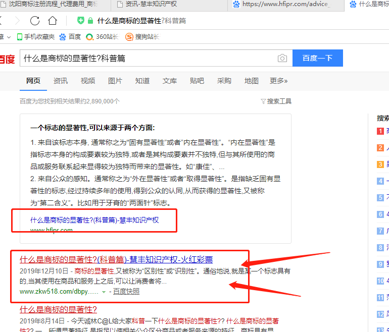Click hot search rank 8 item
The height and width of the screenshot is (332, 389).
(383, 247)
